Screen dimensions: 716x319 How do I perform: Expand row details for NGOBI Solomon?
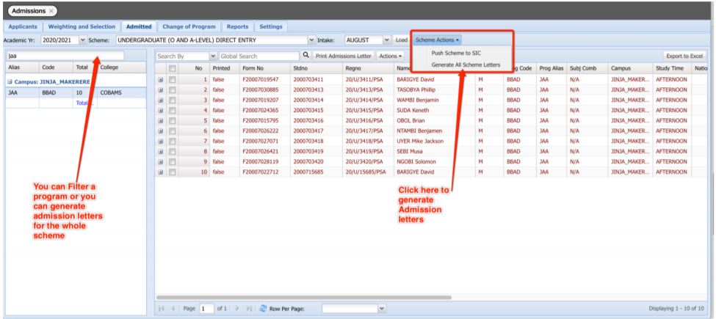(x=160, y=162)
